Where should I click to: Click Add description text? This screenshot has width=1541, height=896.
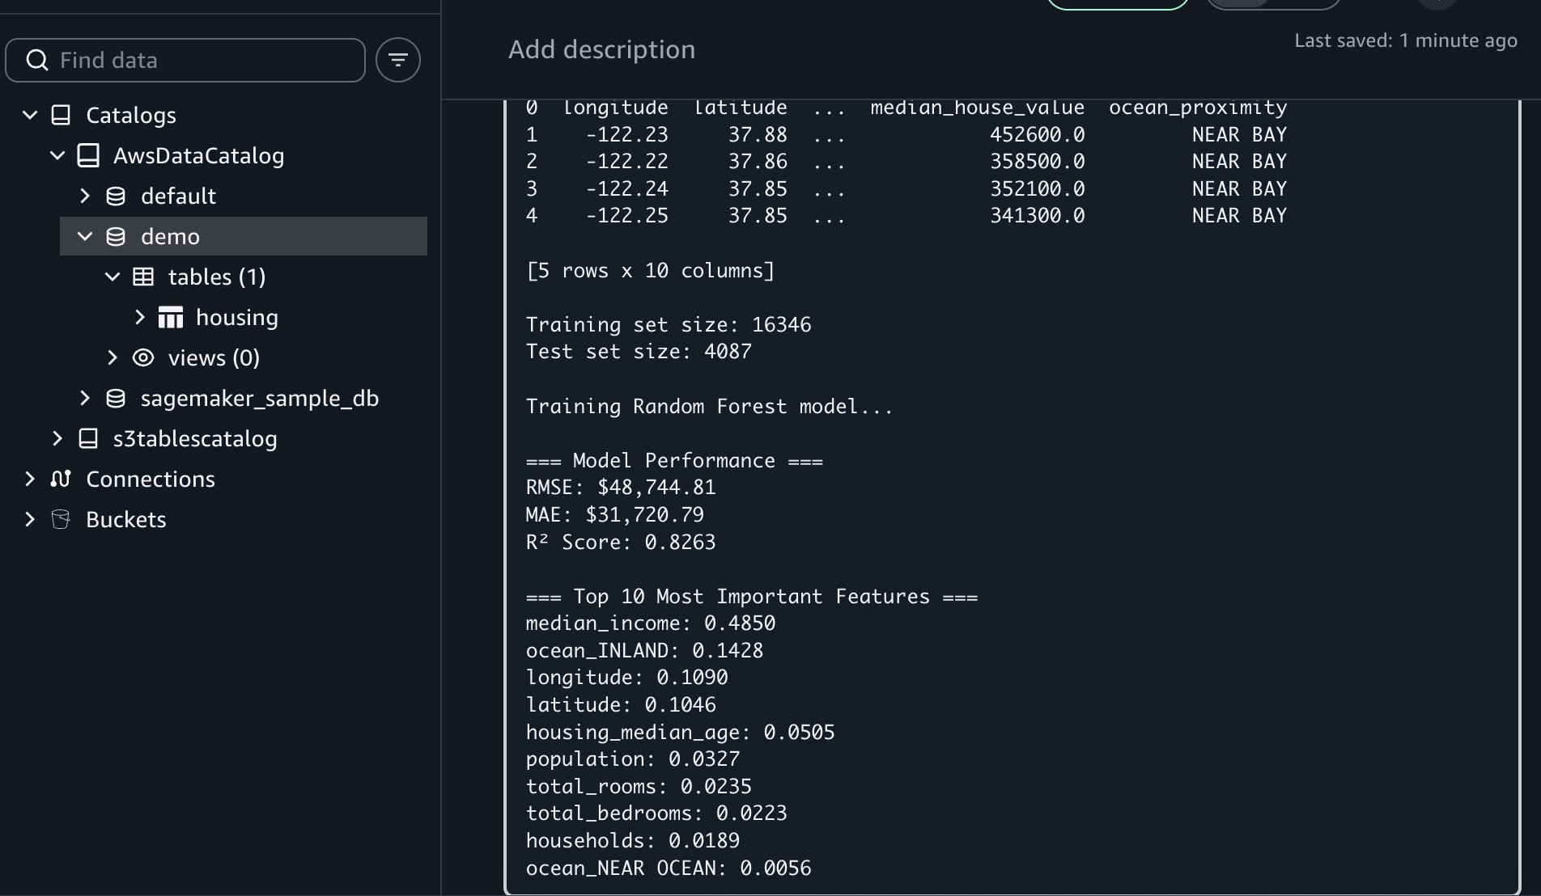tap(601, 49)
